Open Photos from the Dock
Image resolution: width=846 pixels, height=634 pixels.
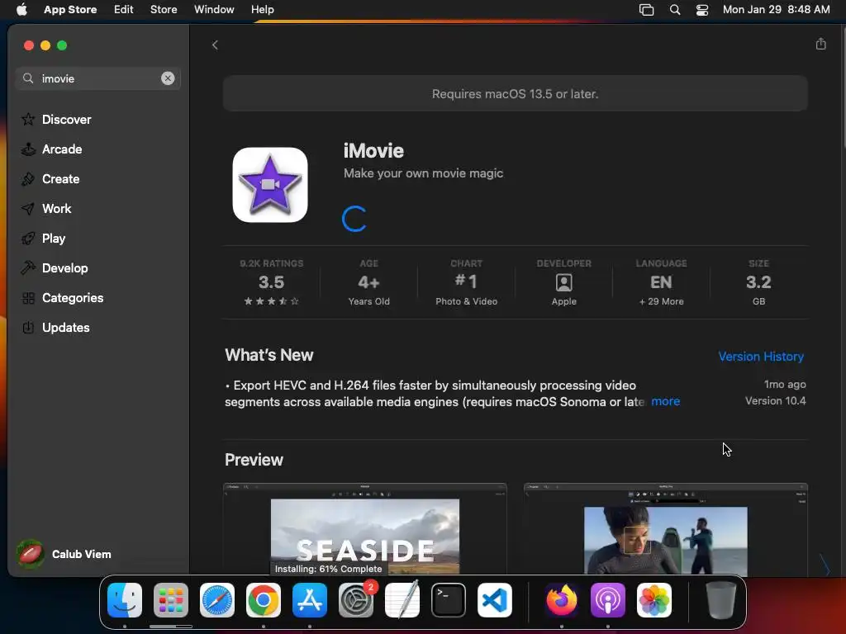[x=654, y=600]
